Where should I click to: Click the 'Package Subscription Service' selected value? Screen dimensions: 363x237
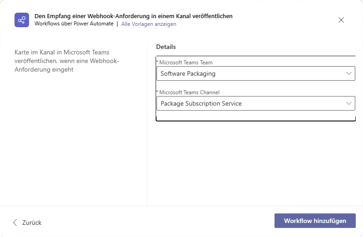pos(201,103)
